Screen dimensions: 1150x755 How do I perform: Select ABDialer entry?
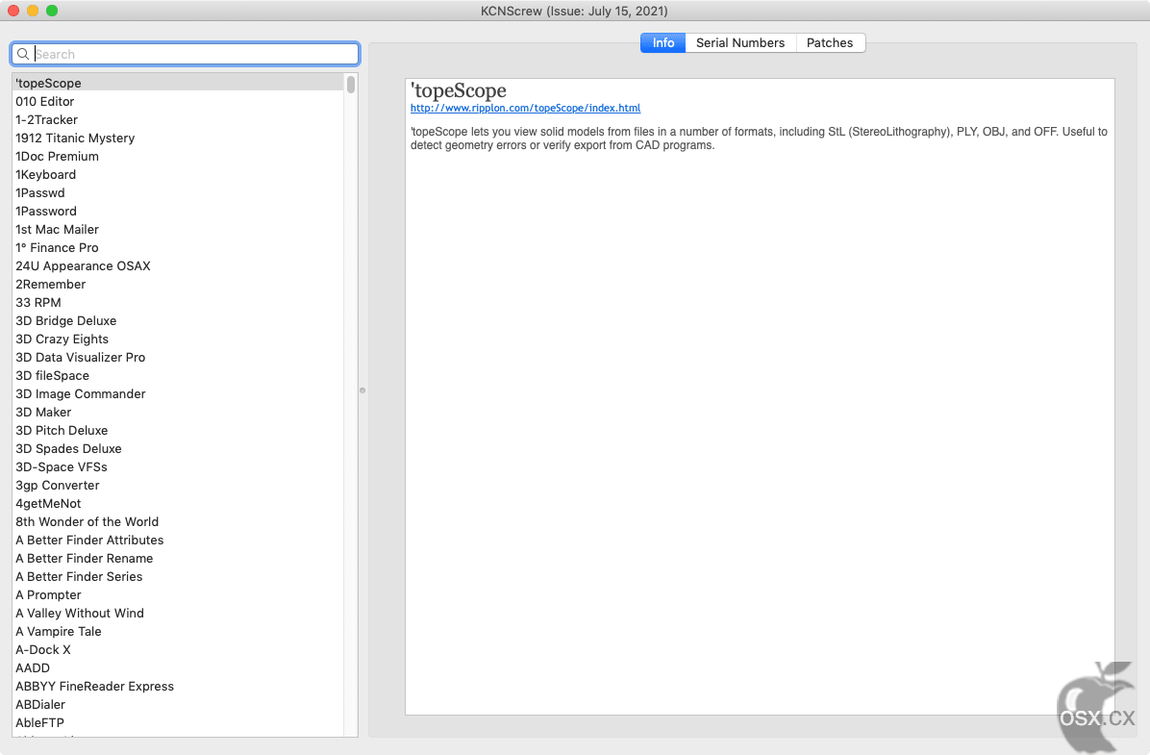[x=178, y=704]
